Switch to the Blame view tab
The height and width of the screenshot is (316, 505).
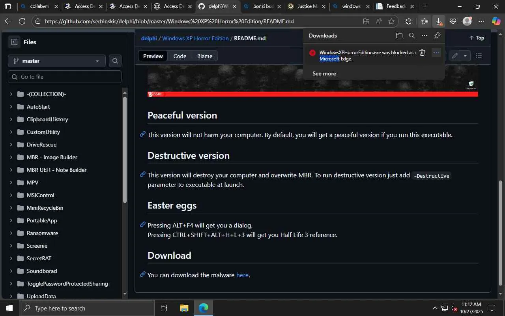click(x=205, y=56)
